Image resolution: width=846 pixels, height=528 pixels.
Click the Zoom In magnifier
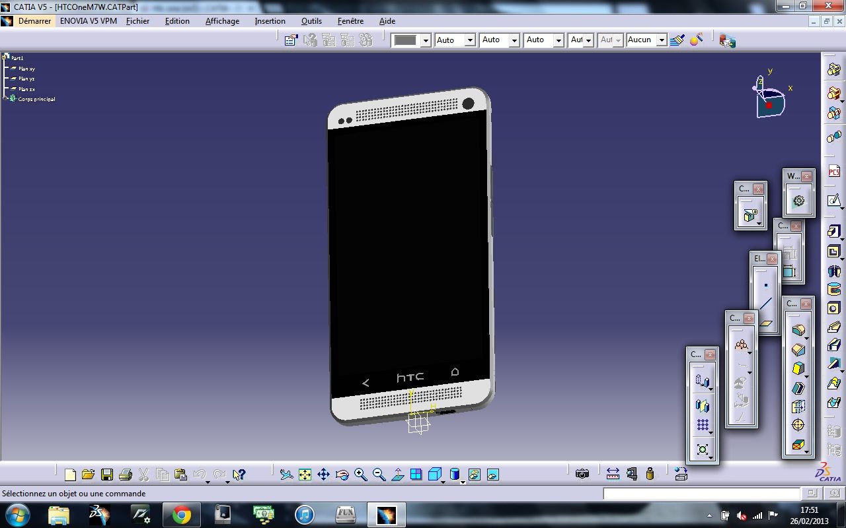(x=360, y=474)
